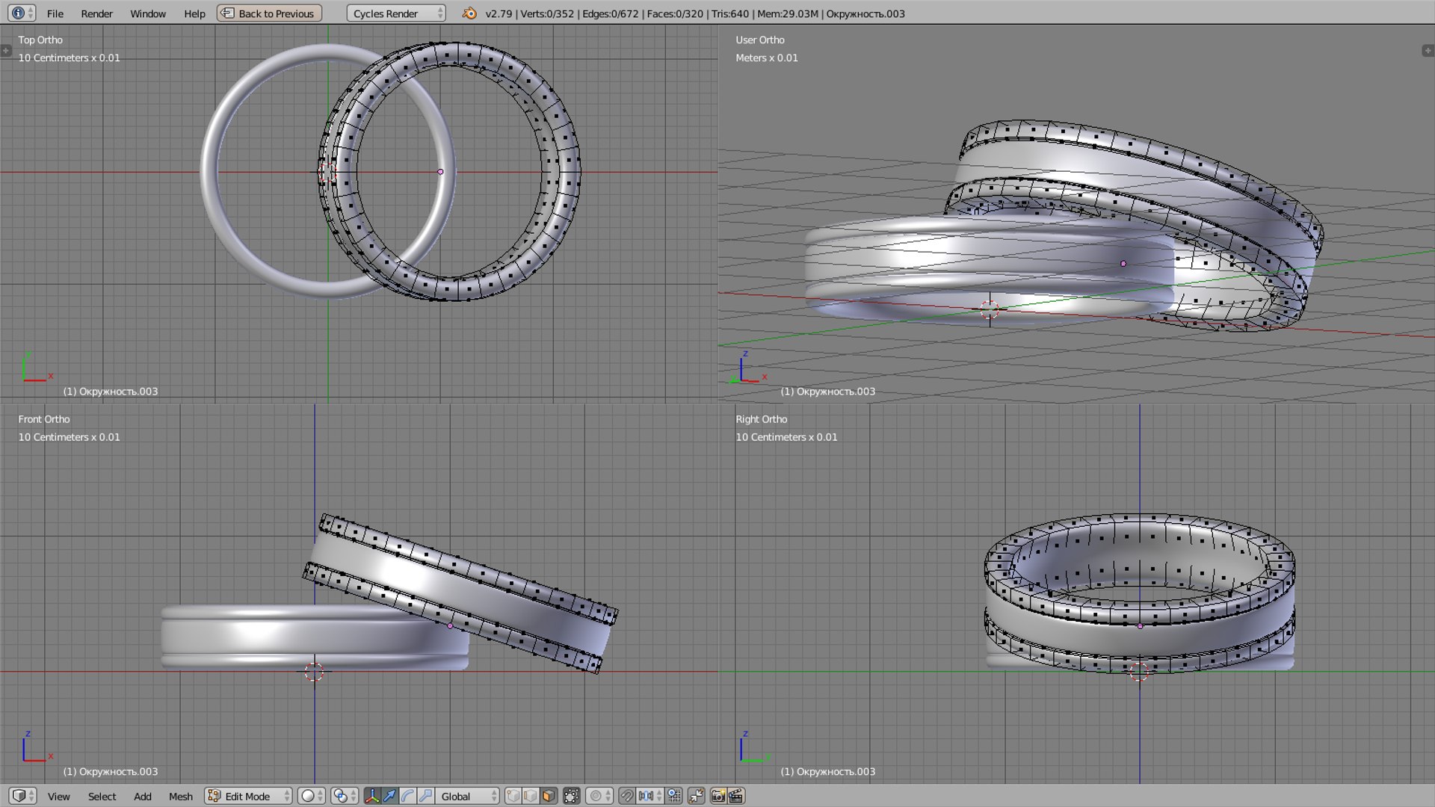The image size is (1435, 807).
Task: Open the viewport shading selector
Action: pos(311,796)
